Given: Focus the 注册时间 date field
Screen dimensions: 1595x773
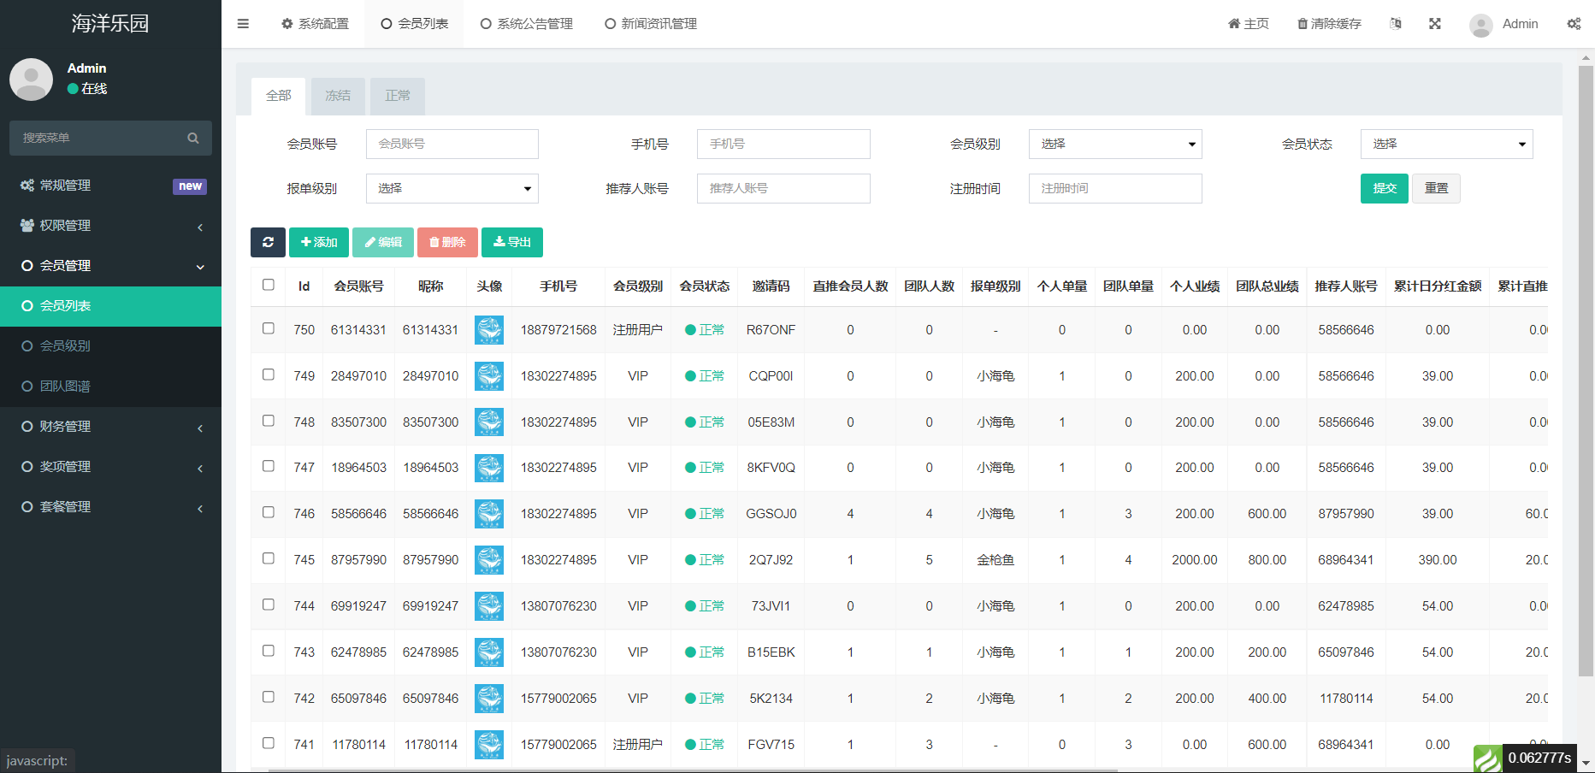Looking at the screenshot, I should (x=1115, y=188).
